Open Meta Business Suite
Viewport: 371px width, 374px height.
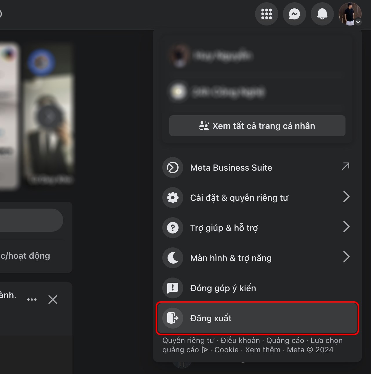tap(257, 167)
